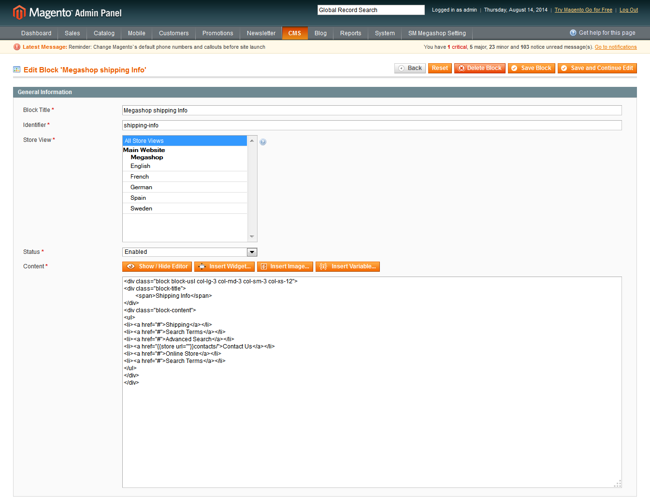Click the Insert Image button
Image resolution: width=650 pixels, height=500 pixels.
[285, 266]
